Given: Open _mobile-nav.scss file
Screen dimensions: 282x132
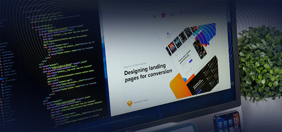Looking at the screenshot, I should pos(10,74).
